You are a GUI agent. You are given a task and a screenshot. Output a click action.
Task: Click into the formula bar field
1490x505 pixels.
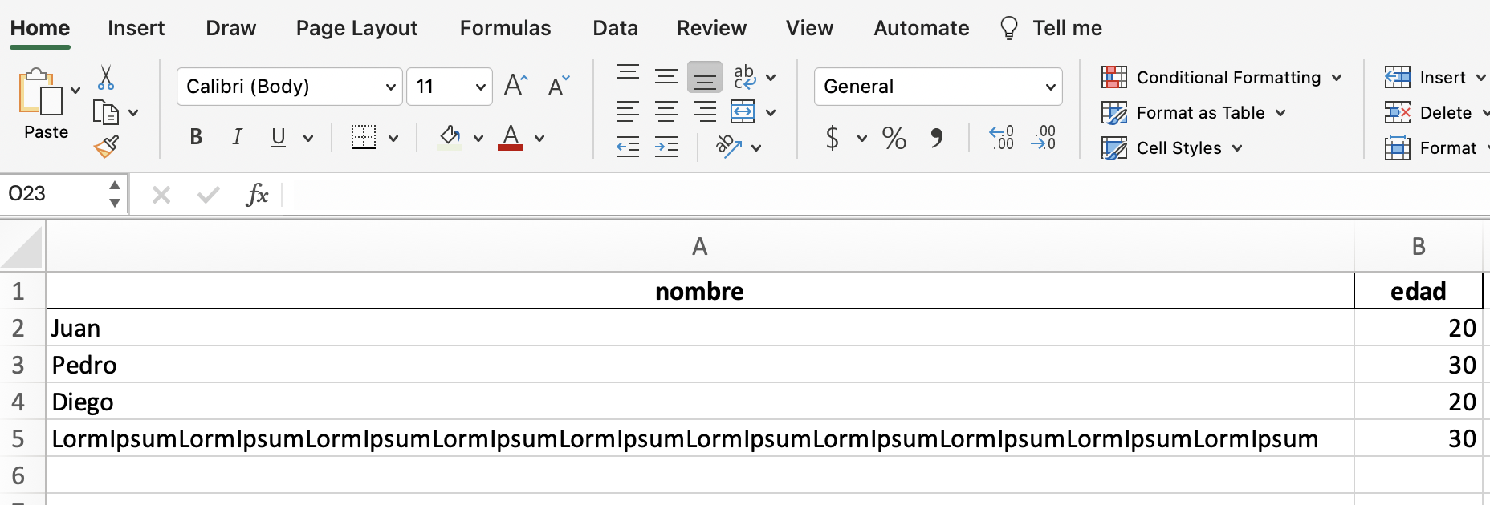[x=885, y=195]
